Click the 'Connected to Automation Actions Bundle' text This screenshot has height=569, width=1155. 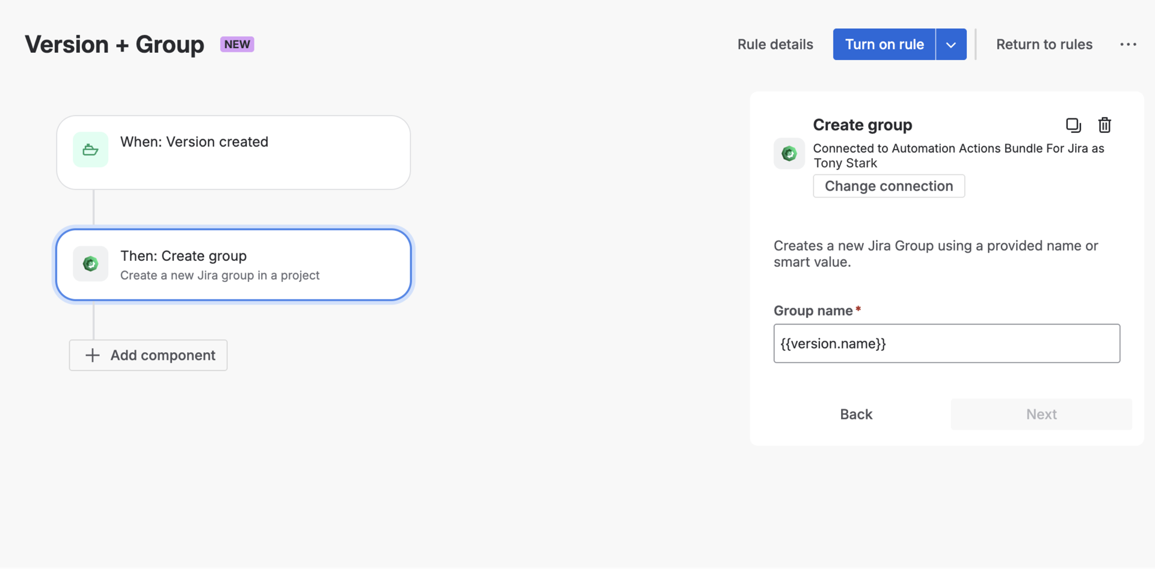point(958,156)
